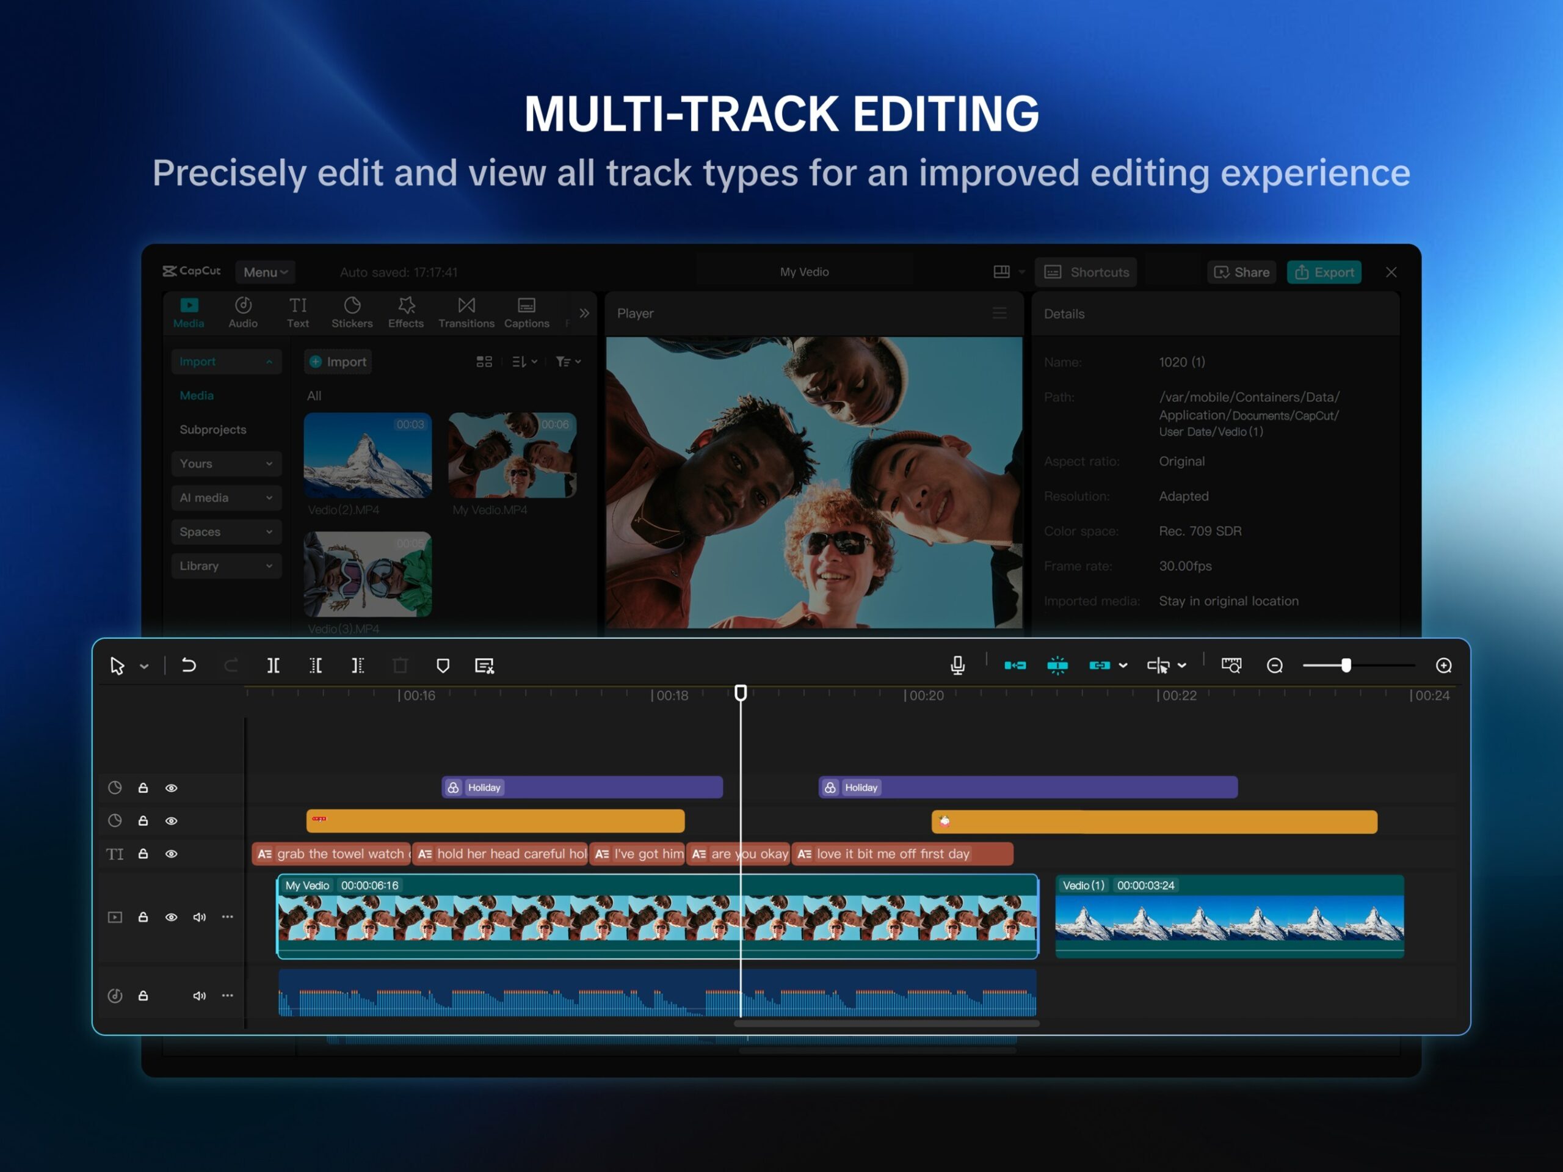Click the zoom in timeline icon
1563x1172 pixels.
coord(1443,665)
